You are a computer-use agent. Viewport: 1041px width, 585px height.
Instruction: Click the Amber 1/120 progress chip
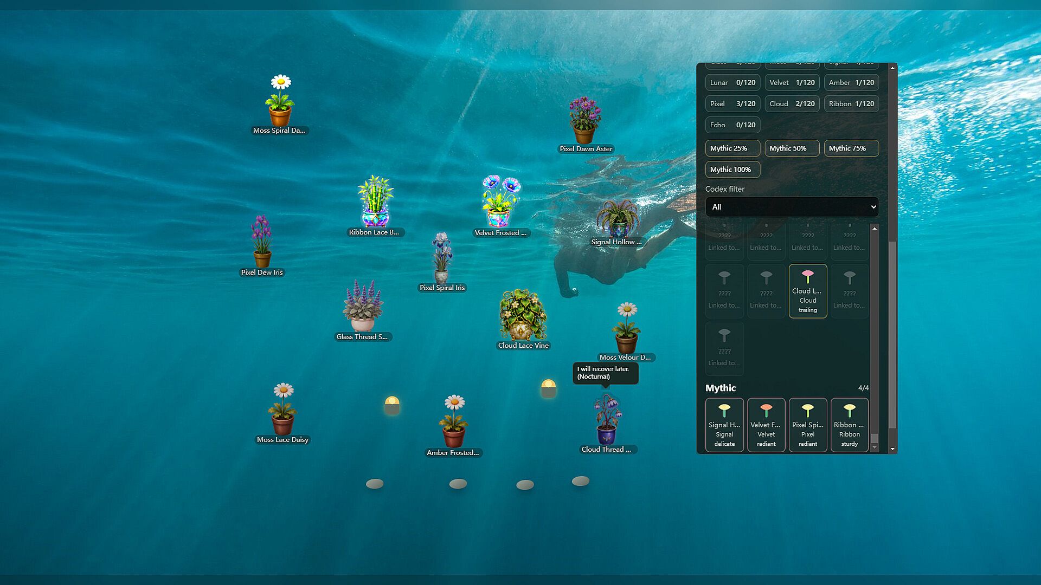(x=851, y=82)
